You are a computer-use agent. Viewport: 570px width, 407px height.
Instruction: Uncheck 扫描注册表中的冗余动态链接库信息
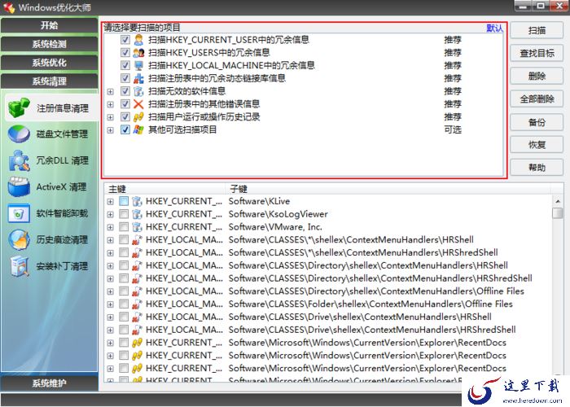tap(125, 78)
